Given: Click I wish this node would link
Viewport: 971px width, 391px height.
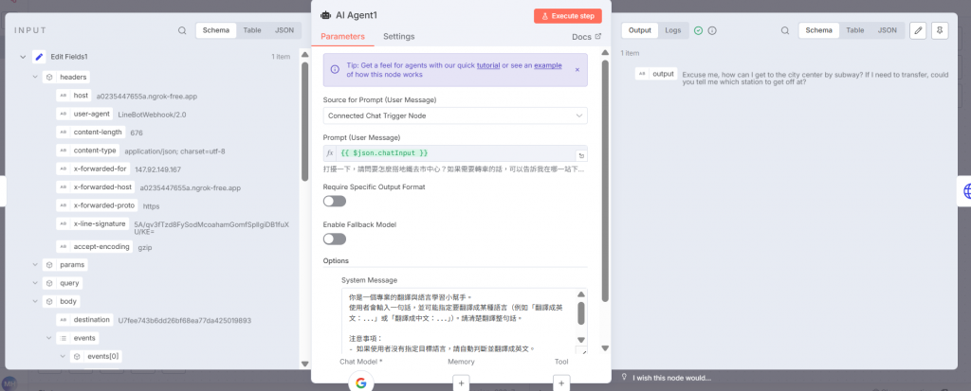Looking at the screenshot, I should pyautogui.click(x=672, y=378).
